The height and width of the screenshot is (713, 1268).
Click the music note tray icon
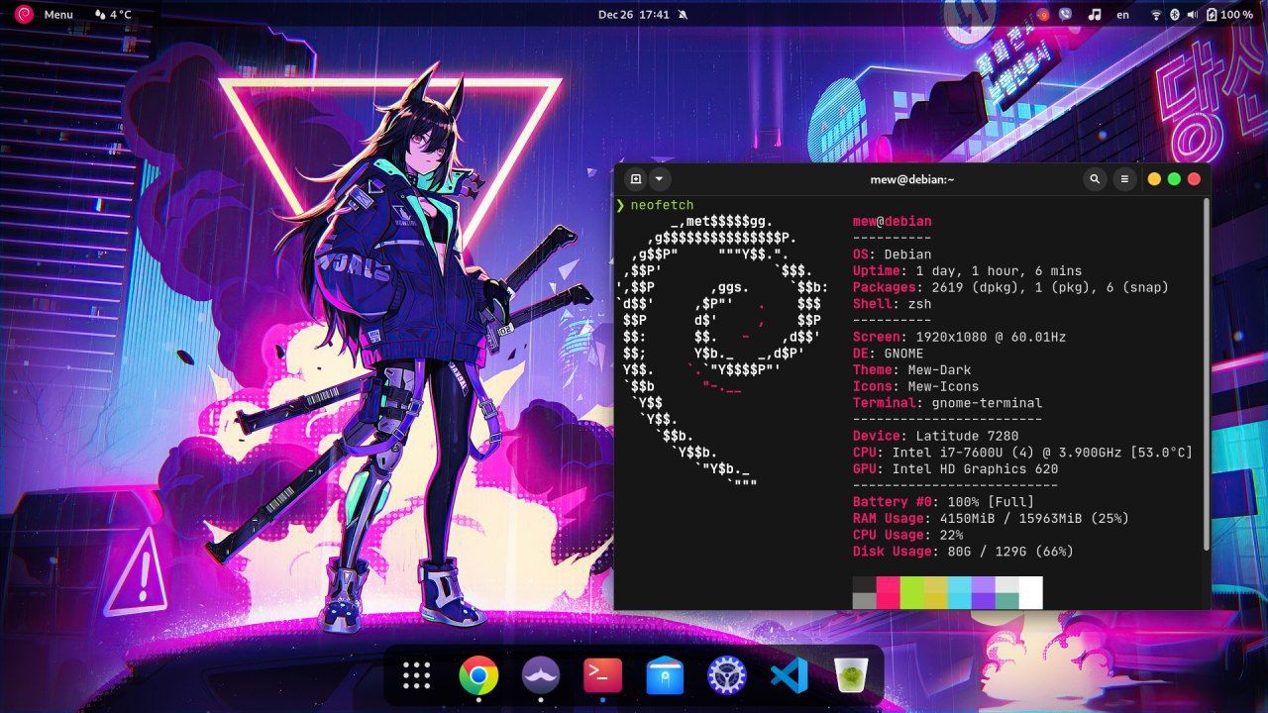(1094, 15)
